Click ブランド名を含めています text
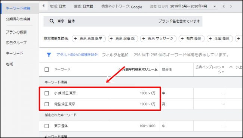Image resolution: width=243 pixels, height=138 pixels. tap(179, 21)
